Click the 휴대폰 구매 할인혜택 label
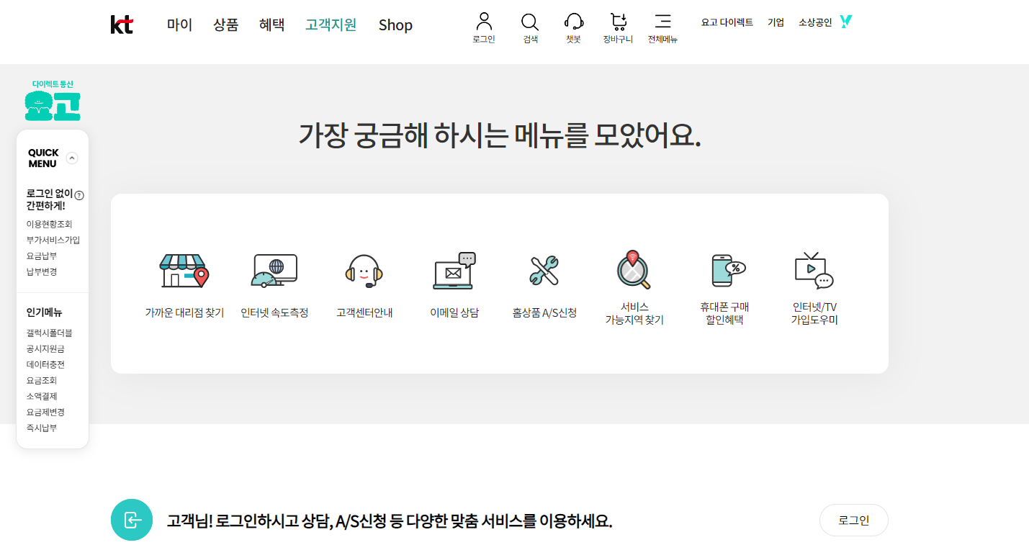 click(724, 313)
